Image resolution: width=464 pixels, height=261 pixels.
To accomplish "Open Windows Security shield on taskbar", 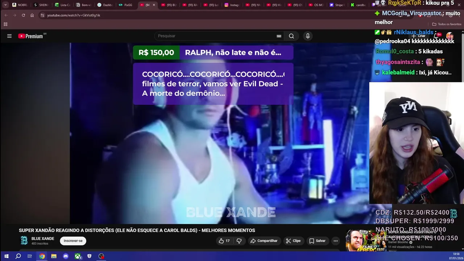I will pos(89,256).
